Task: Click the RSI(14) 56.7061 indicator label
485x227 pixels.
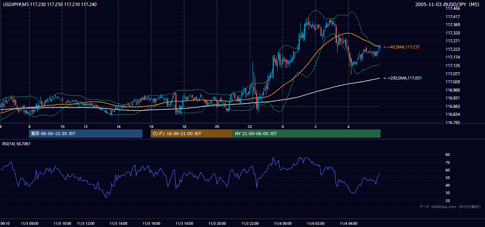Action: coord(17,144)
